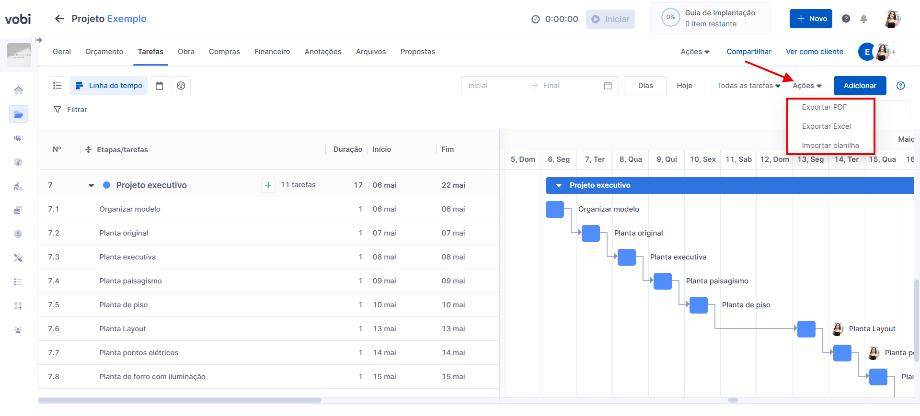Collapse Projeto executivo bar in the timeline
The image size is (920, 416).
coord(559,185)
